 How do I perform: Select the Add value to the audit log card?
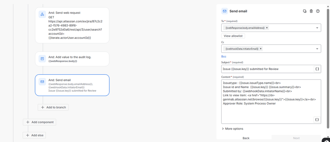(72, 59)
